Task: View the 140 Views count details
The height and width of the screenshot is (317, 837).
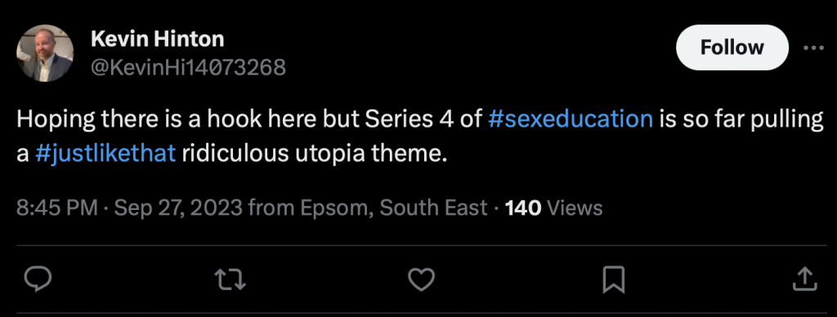Action: (x=553, y=208)
